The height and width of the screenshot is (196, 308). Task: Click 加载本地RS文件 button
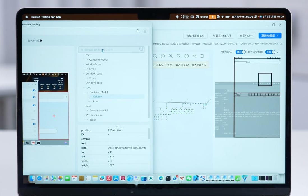point(222,36)
